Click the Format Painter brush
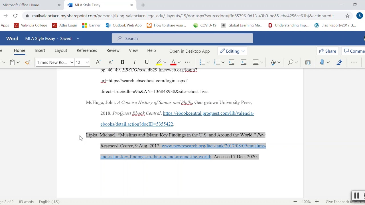This screenshot has width=365, height=205. coord(27,62)
